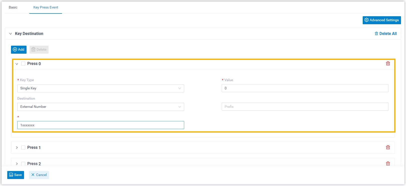Click the Value input field

point(305,88)
